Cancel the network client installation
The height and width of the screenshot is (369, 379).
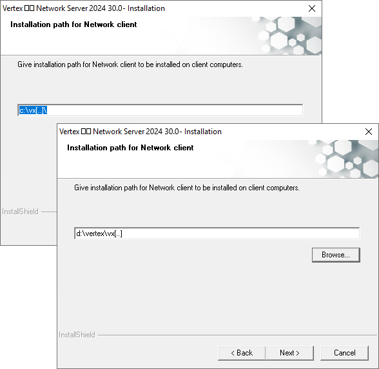[x=344, y=353]
